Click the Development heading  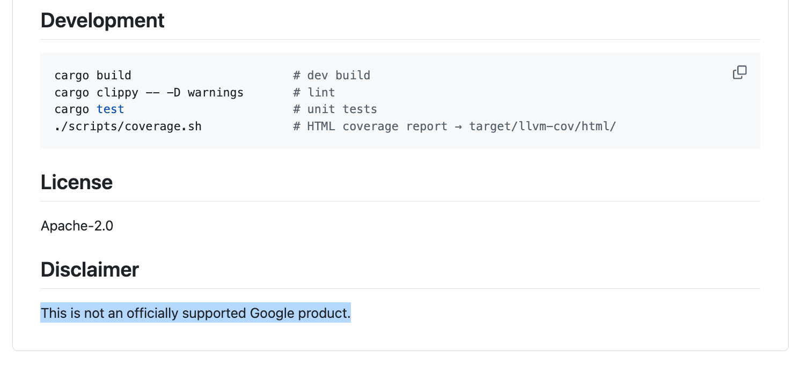[102, 21]
